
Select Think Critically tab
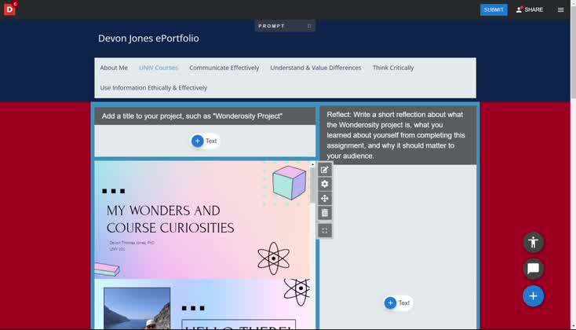click(x=393, y=68)
